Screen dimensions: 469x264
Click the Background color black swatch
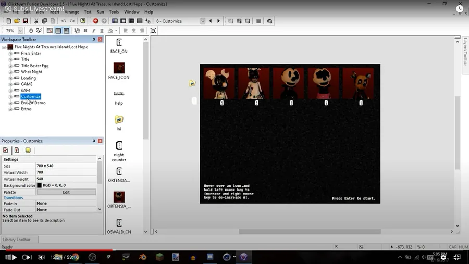click(x=39, y=185)
